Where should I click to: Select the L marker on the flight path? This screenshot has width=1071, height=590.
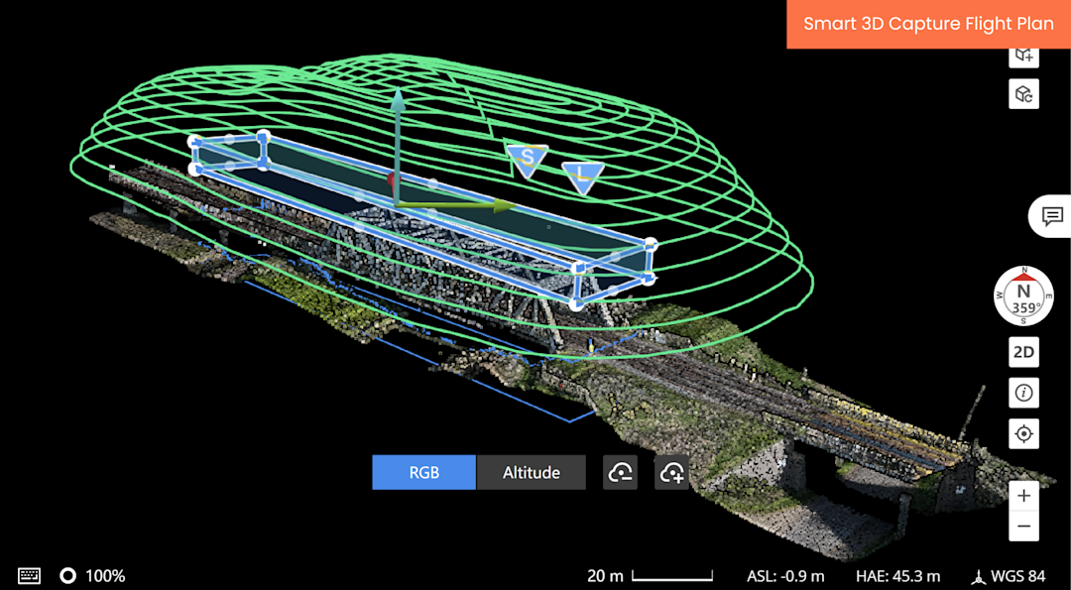click(x=583, y=177)
